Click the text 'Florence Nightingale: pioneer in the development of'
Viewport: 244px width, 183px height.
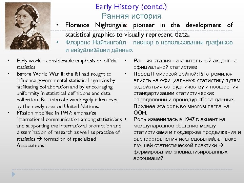[149, 25]
